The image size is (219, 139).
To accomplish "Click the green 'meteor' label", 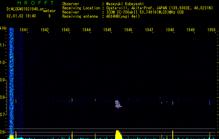I will pyautogui.click(x=49, y=11).
